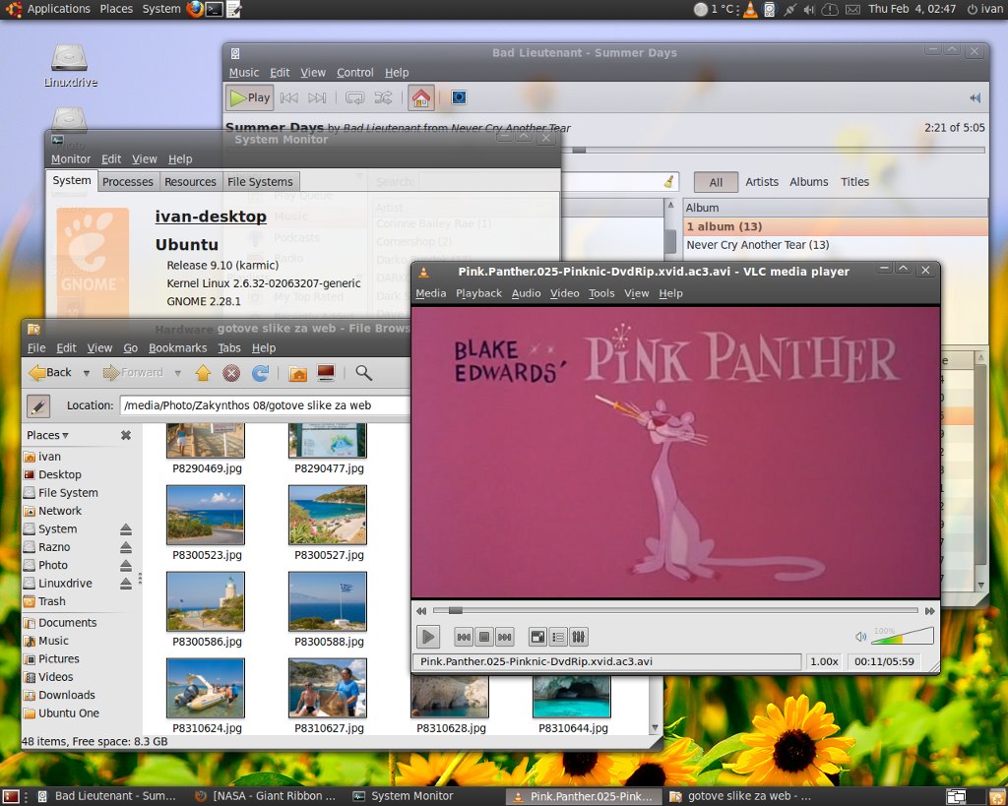Open the Places side pane dropdown
Image resolution: width=1008 pixels, height=806 pixels.
[x=47, y=435]
